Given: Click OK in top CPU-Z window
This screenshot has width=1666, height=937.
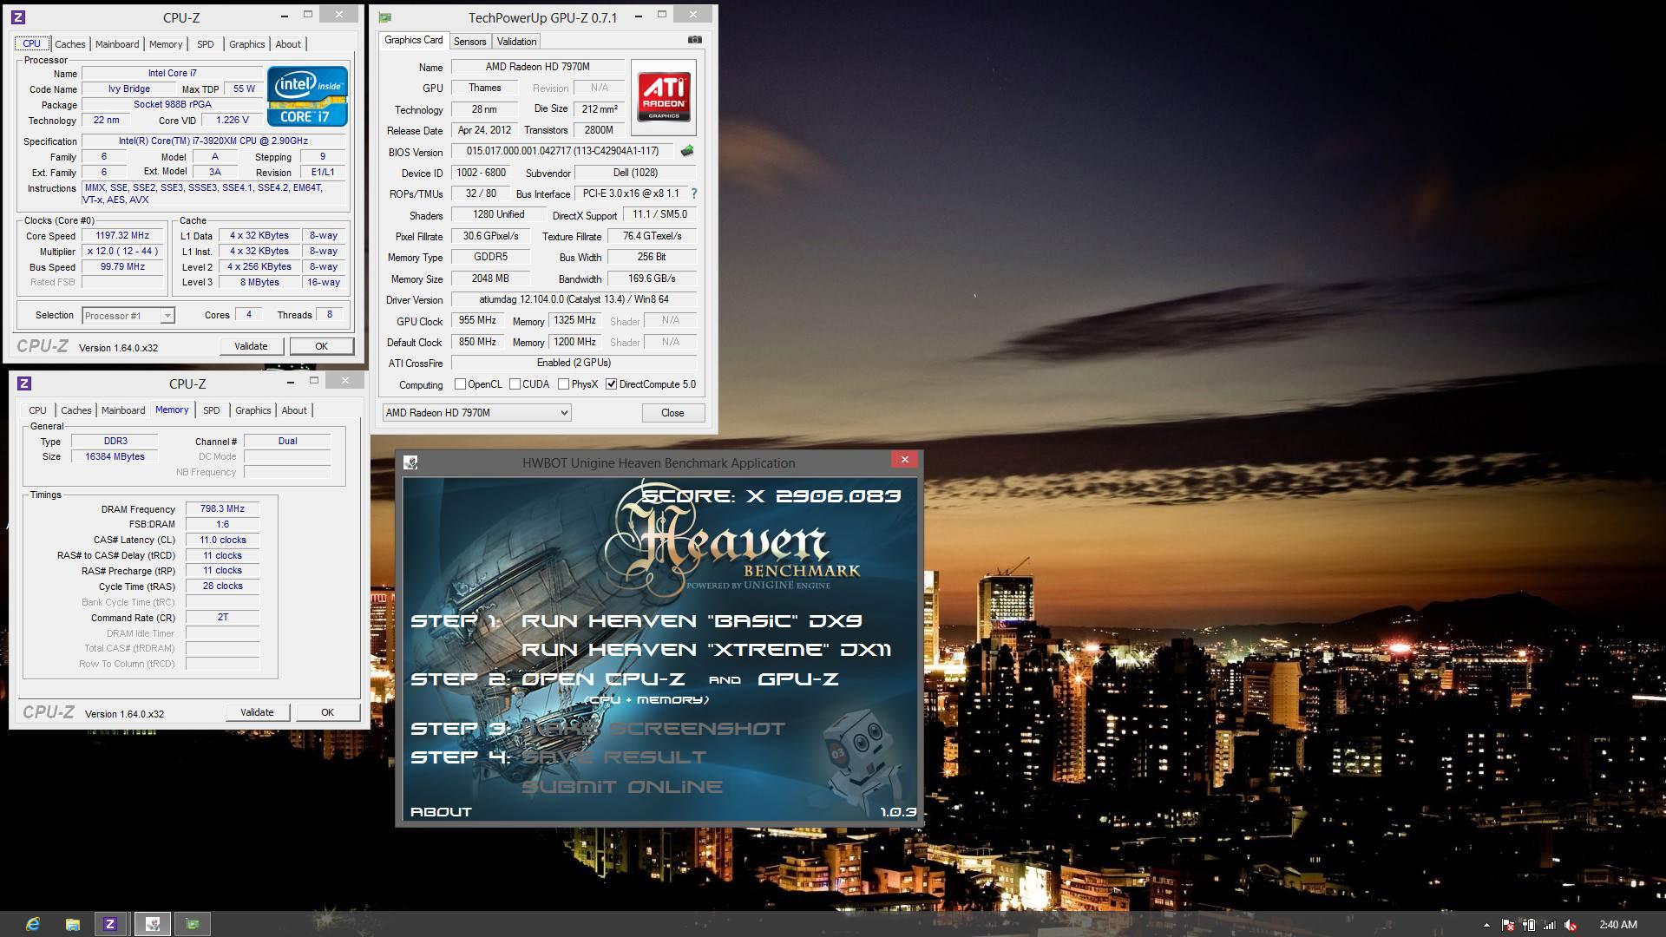Looking at the screenshot, I should [x=321, y=346].
